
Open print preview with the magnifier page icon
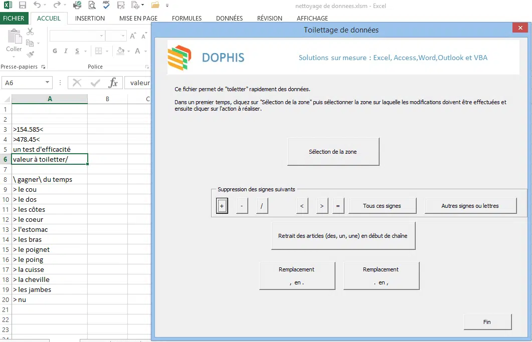point(92,6)
